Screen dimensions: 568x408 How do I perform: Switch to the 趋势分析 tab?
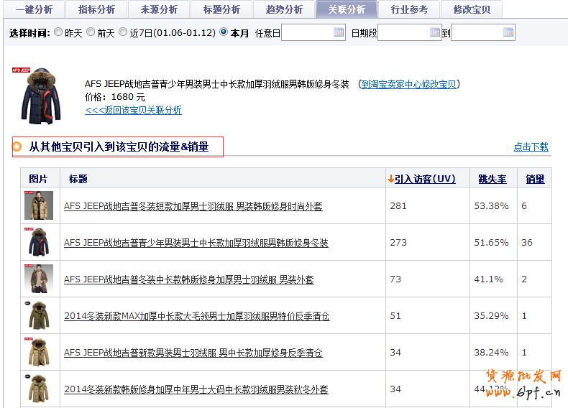[284, 9]
